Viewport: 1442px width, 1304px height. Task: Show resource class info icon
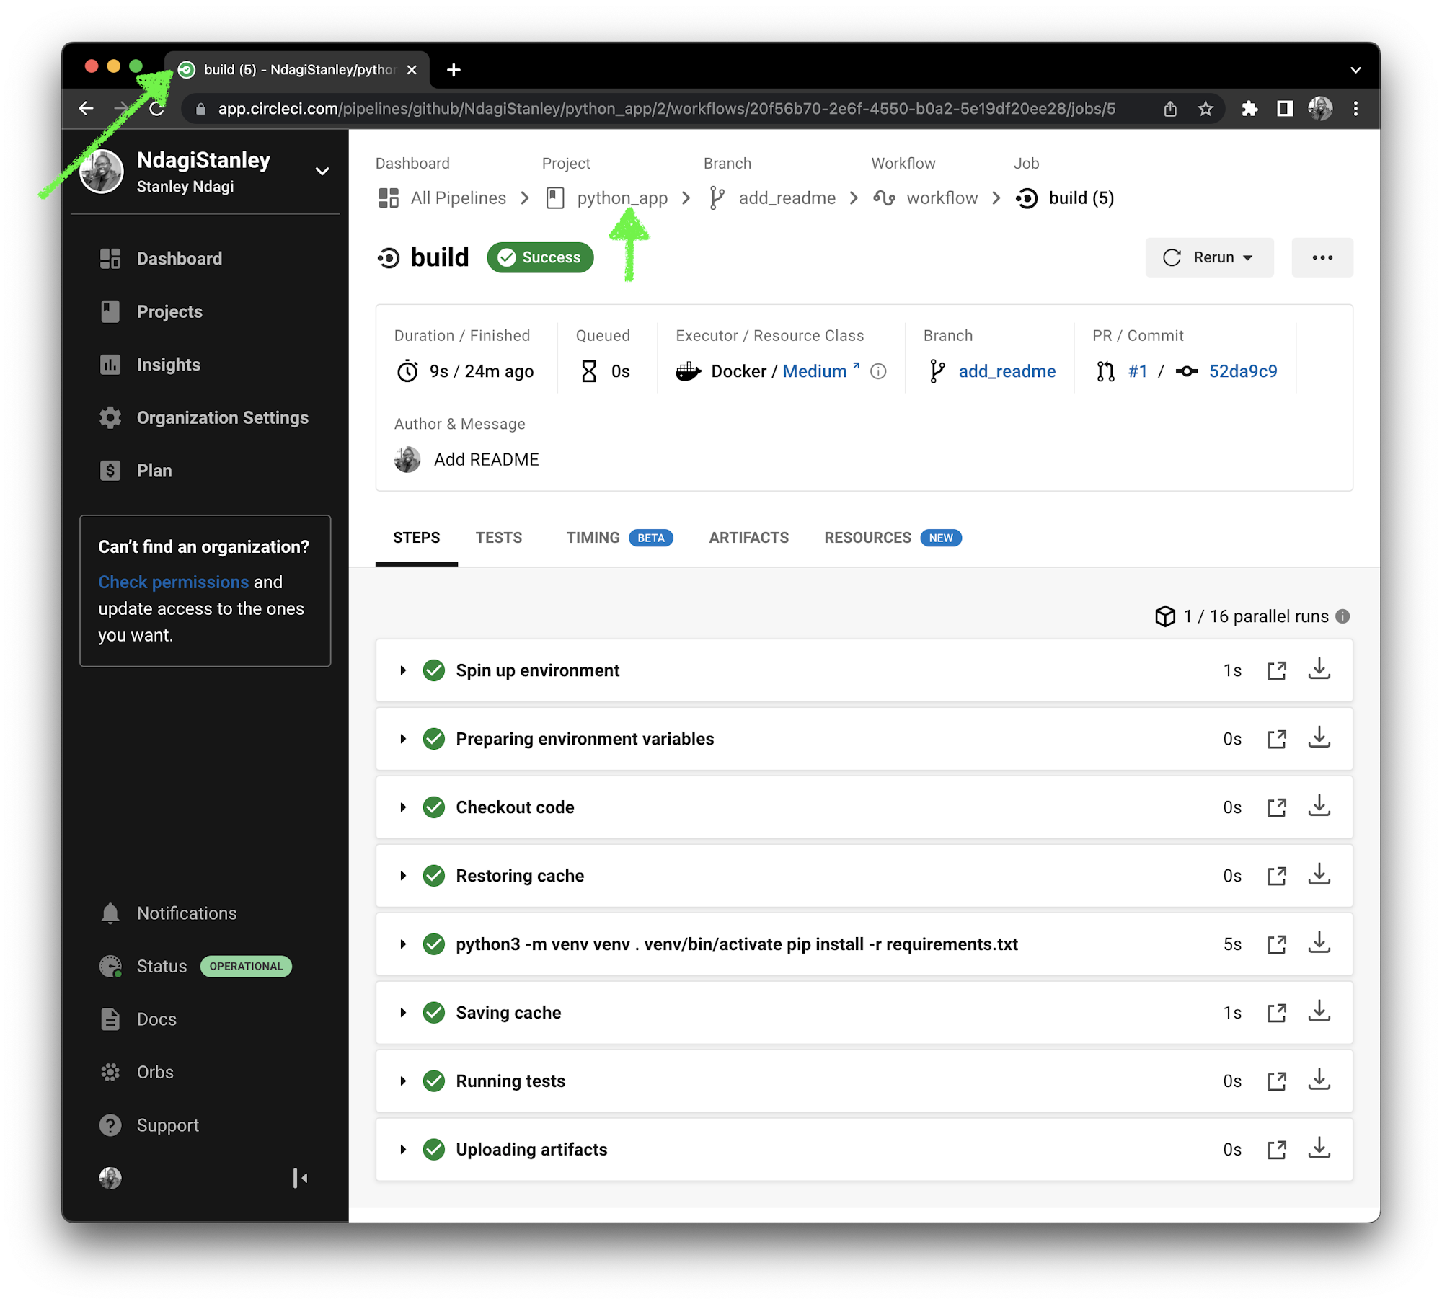877,371
